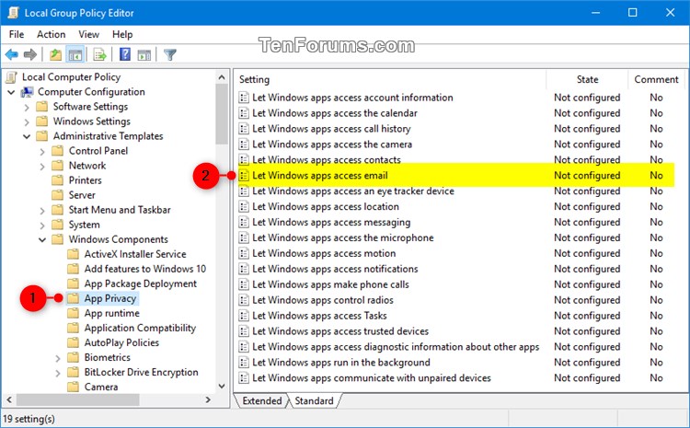Sort by the State column header
This screenshot has height=428, width=690.
pyautogui.click(x=587, y=79)
